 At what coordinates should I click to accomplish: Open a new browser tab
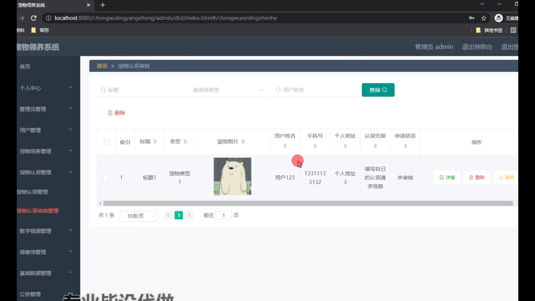coord(103,5)
